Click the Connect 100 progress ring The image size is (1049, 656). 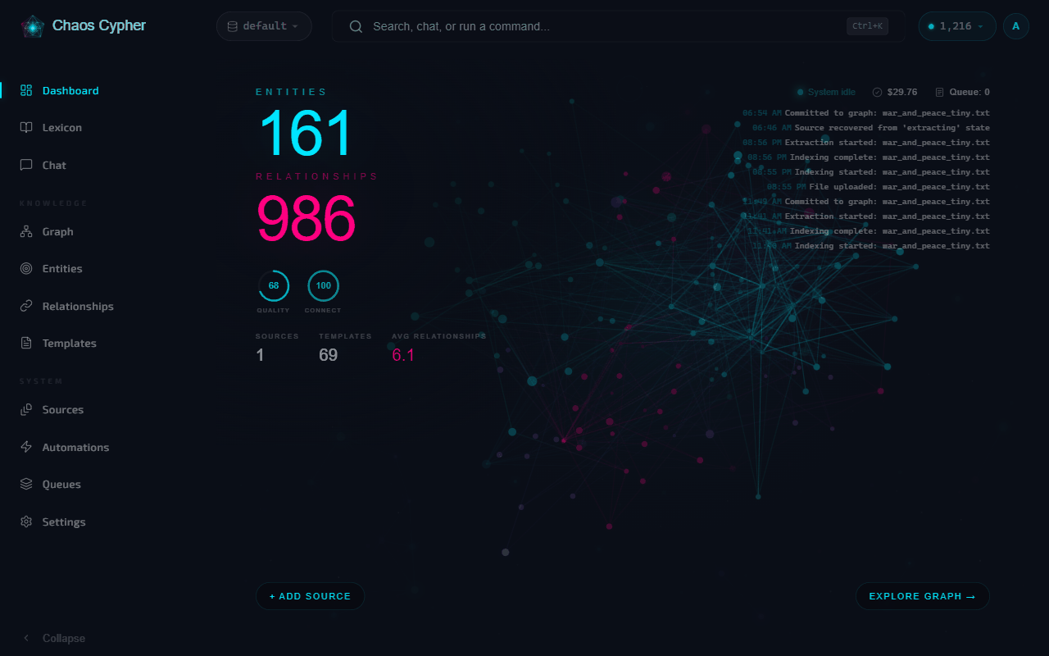(x=323, y=286)
